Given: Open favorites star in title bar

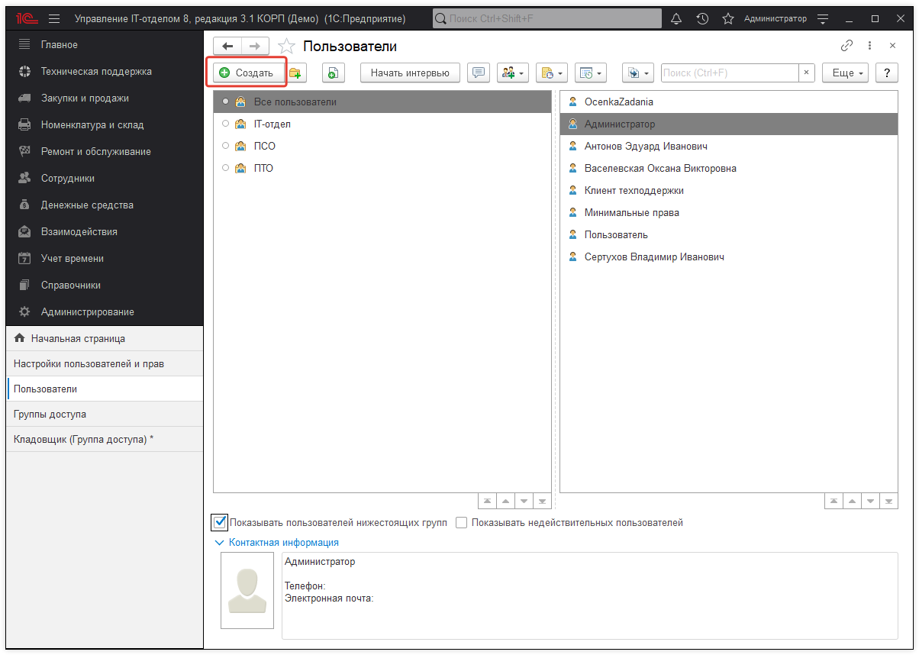Looking at the screenshot, I should point(728,18).
